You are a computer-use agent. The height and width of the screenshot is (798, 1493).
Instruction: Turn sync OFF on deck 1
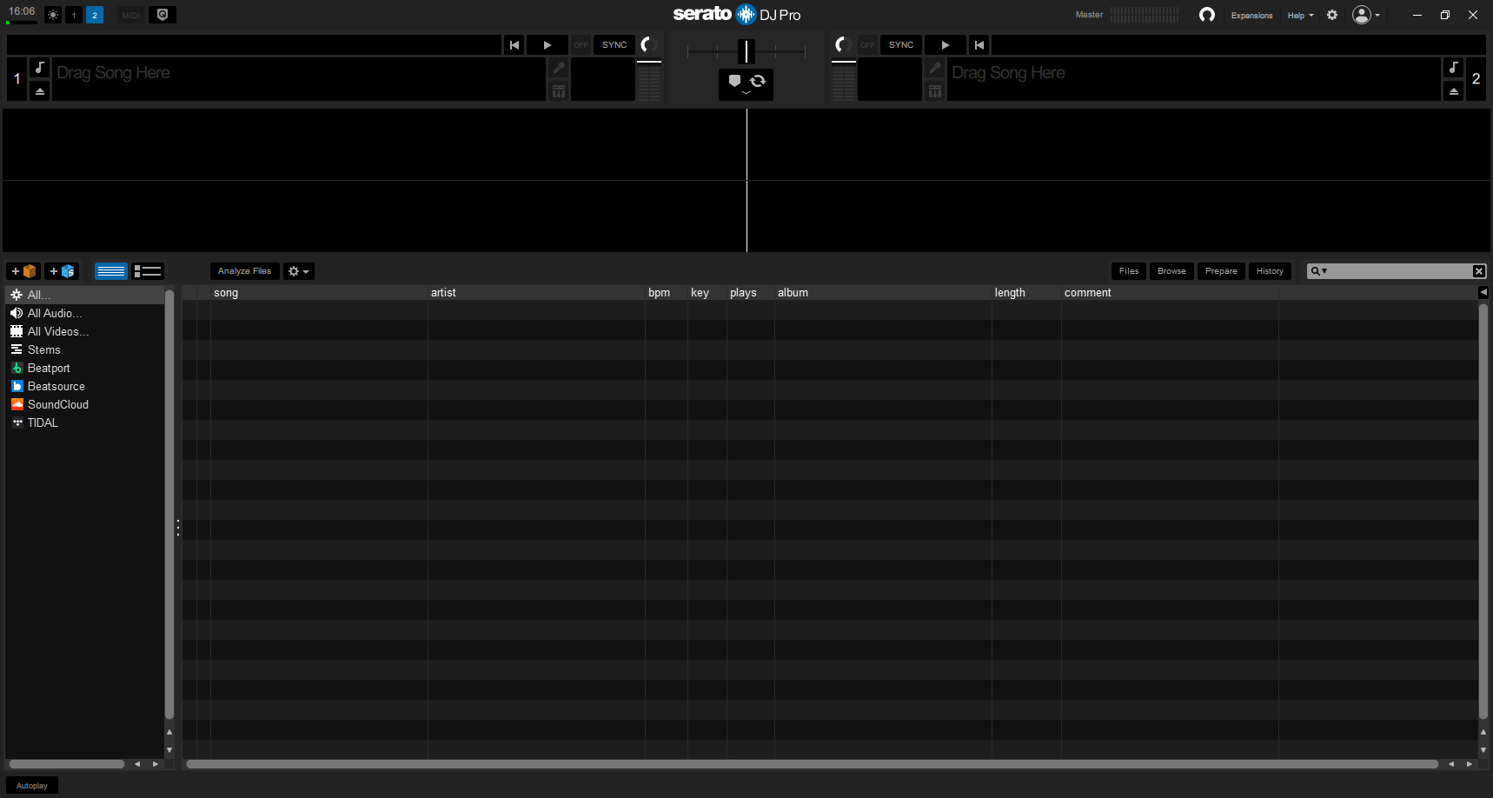581,45
